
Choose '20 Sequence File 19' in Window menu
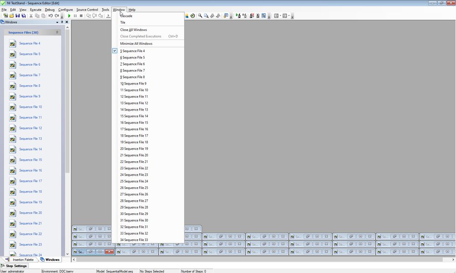coord(148,148)
